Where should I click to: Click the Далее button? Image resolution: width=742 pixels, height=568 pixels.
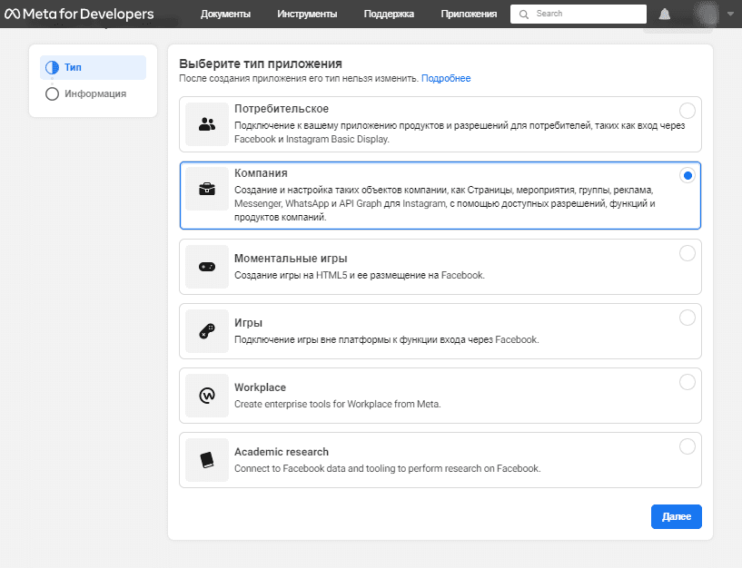(x=677, y=516)
